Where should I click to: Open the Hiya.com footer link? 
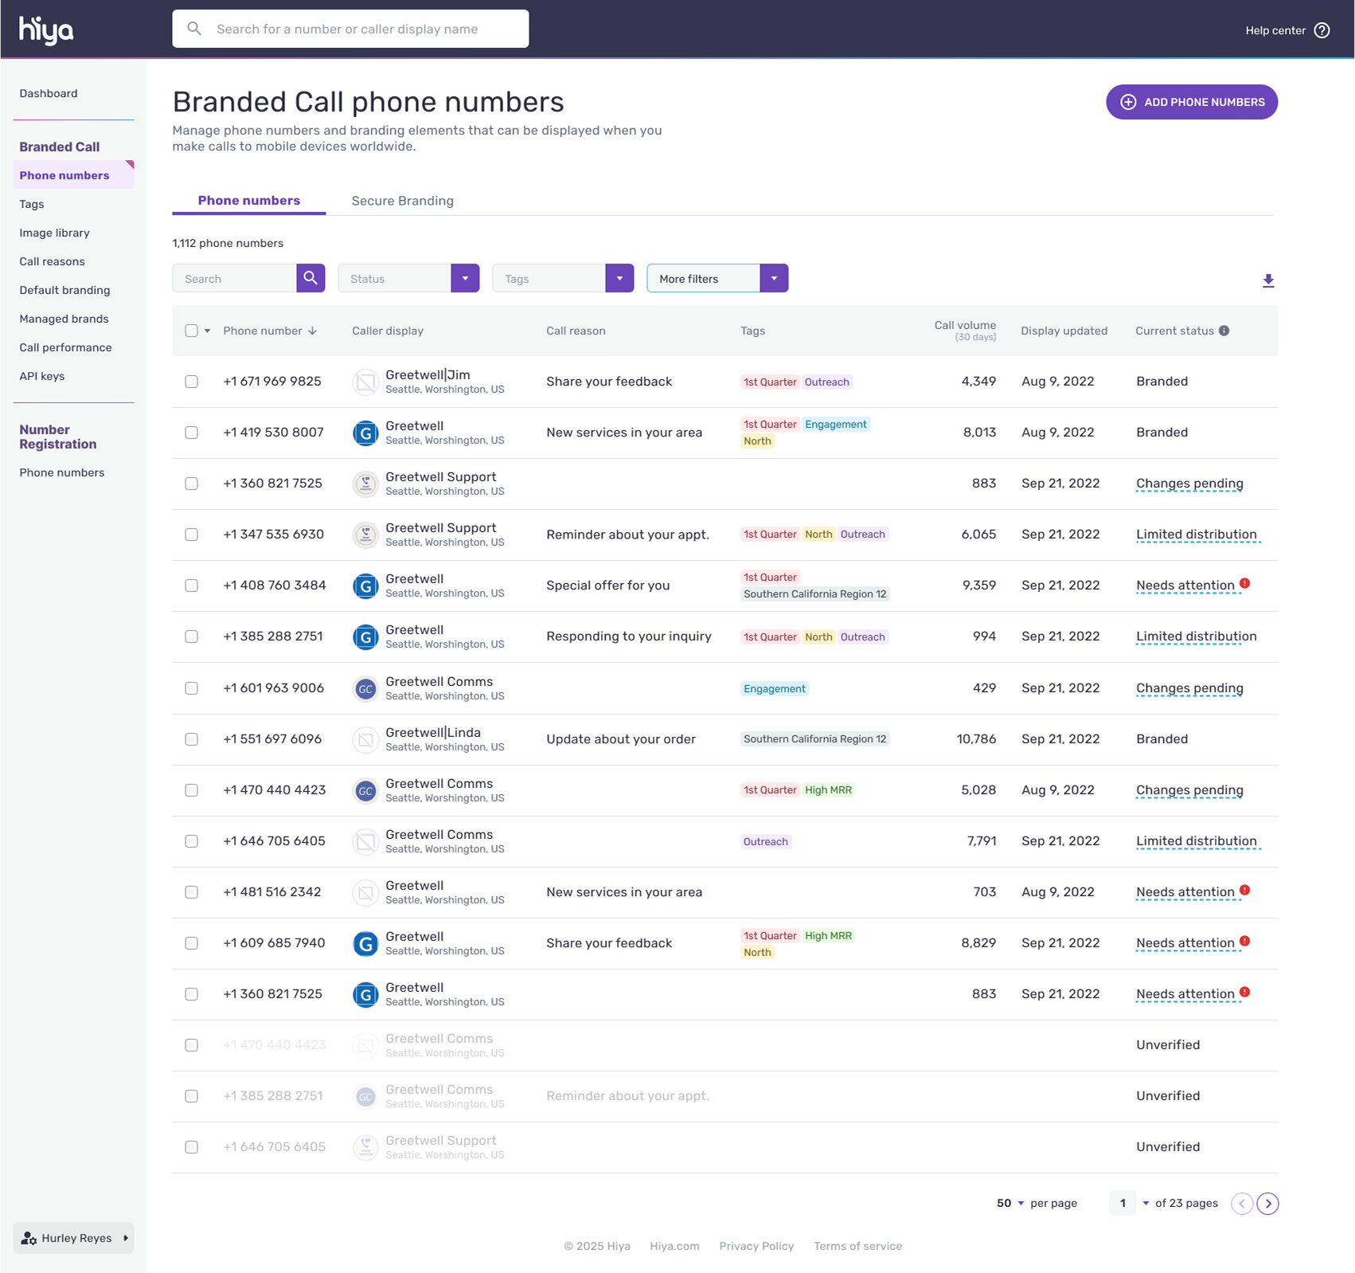coord(674,1246)
